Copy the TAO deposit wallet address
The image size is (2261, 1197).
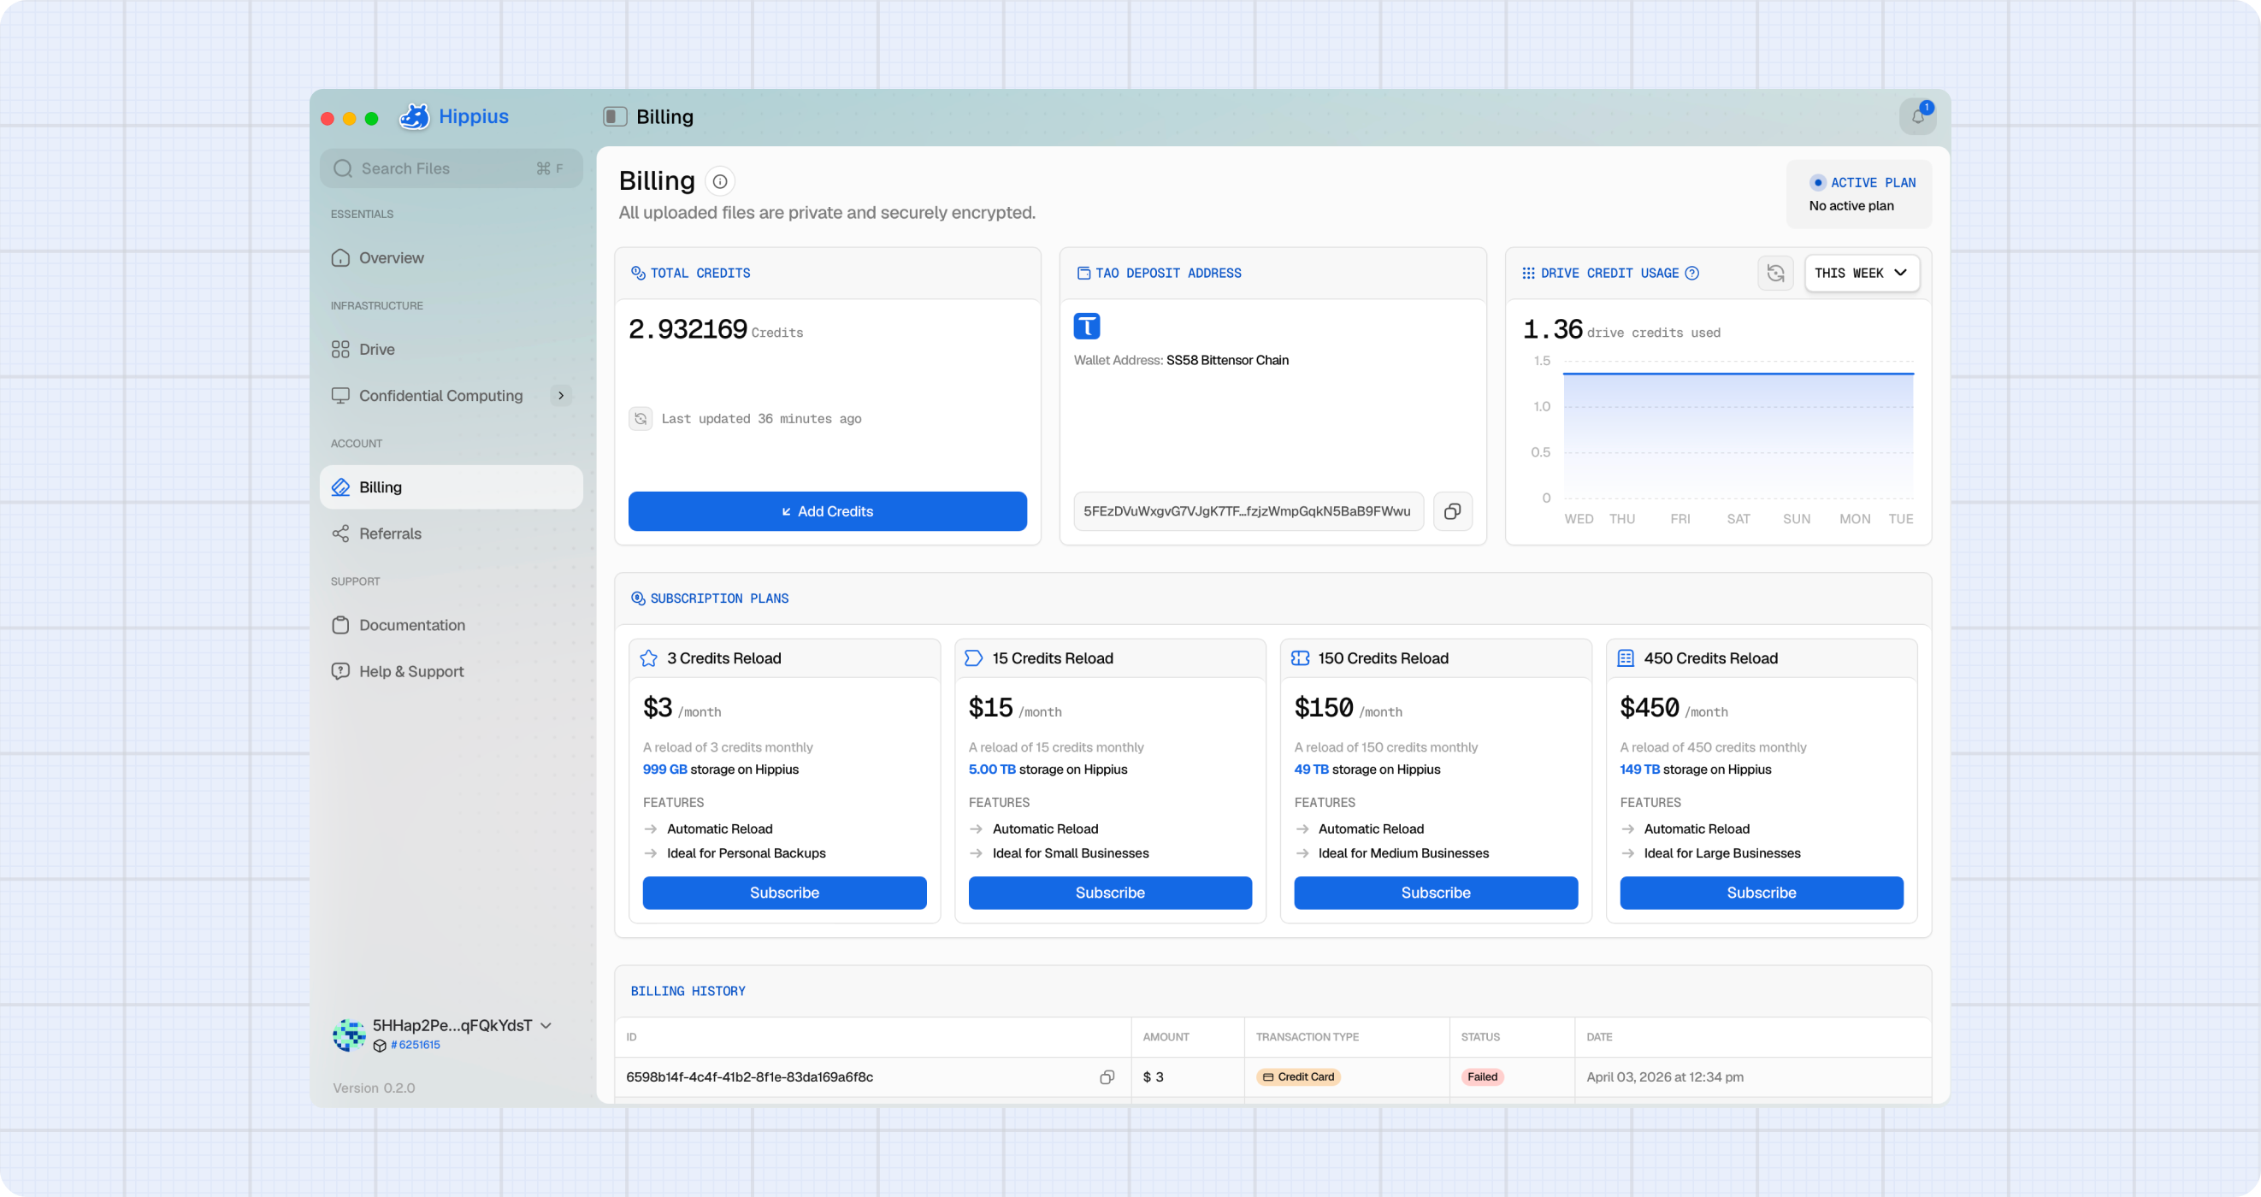(1453, 511)
